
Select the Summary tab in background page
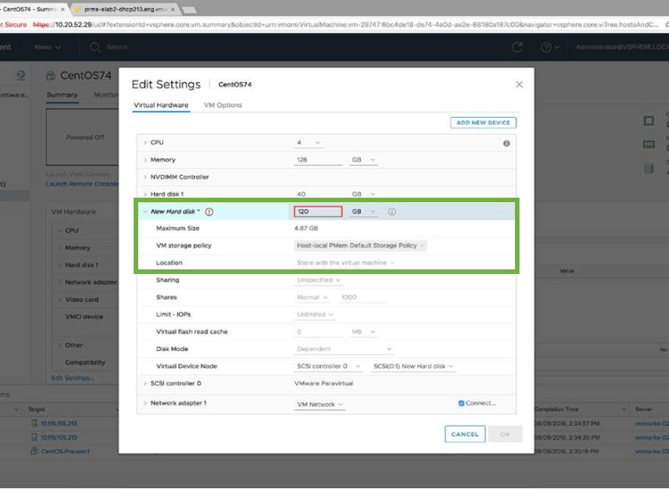[62, 94]
